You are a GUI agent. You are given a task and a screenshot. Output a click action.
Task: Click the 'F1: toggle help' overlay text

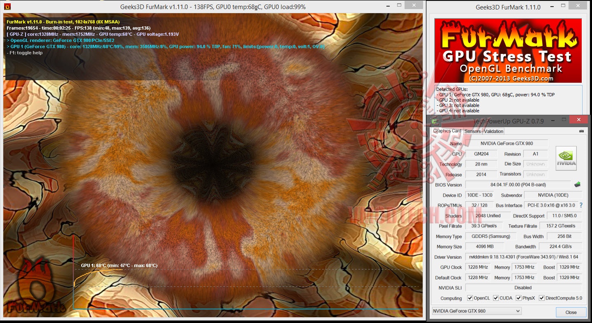[x=25, y=53]
